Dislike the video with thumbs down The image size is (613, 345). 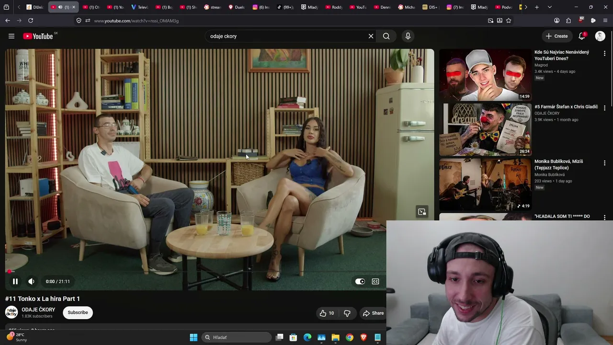click(347, 313)
